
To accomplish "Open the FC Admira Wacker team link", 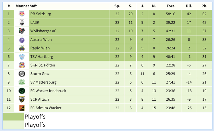I will [46, 108].
